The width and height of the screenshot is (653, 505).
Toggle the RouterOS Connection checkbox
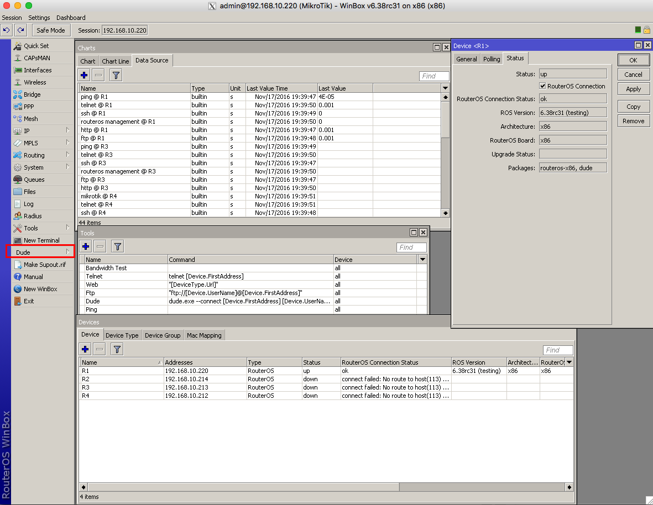pos(542,86)
